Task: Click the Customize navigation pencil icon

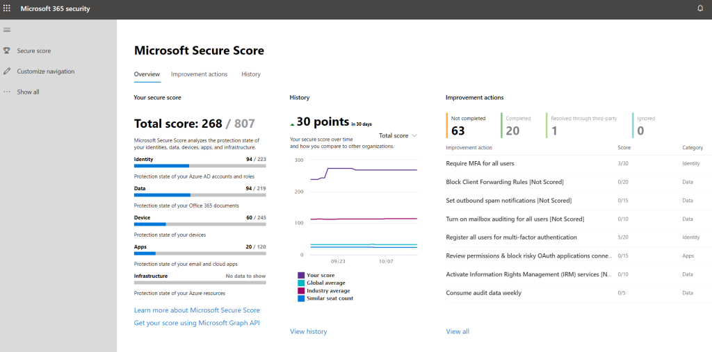Action: [x=7, y=72]
